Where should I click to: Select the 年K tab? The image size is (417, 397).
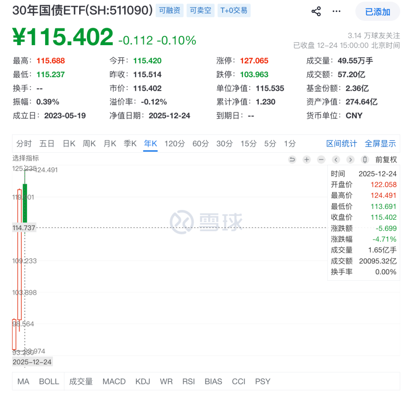150,144
